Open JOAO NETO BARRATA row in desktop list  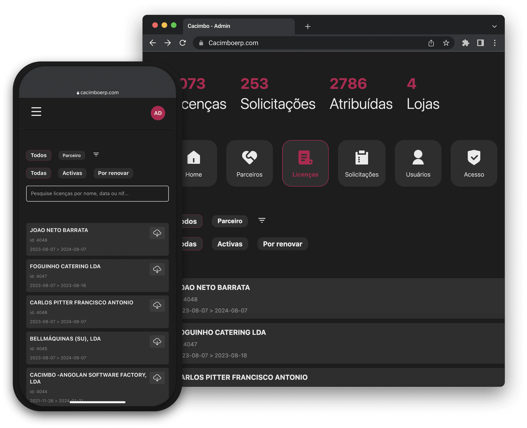(x=343, y=299)
